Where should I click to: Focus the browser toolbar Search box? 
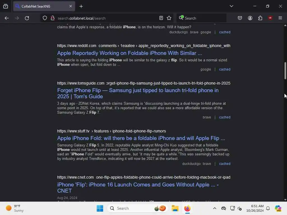coord(201,18)
